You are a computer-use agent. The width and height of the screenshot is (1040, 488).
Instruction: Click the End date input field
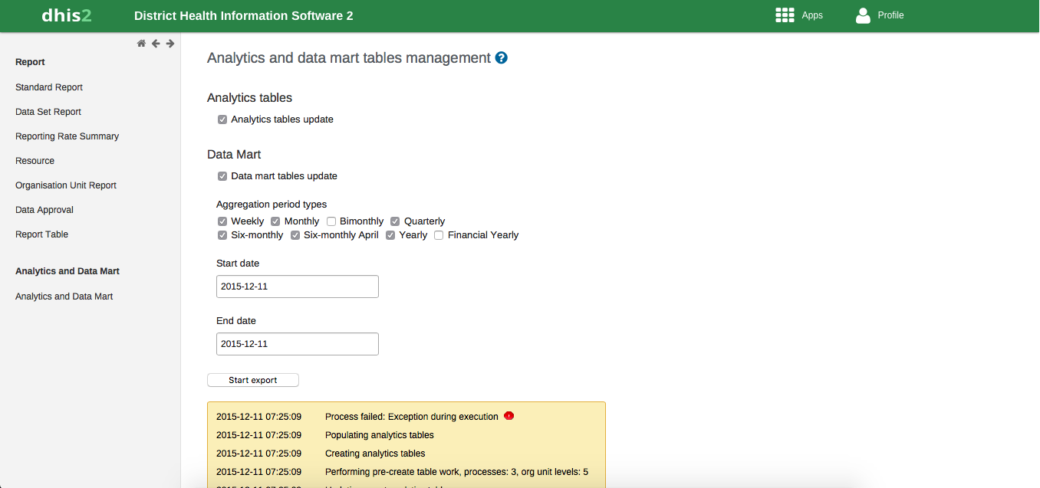[297, 344]
